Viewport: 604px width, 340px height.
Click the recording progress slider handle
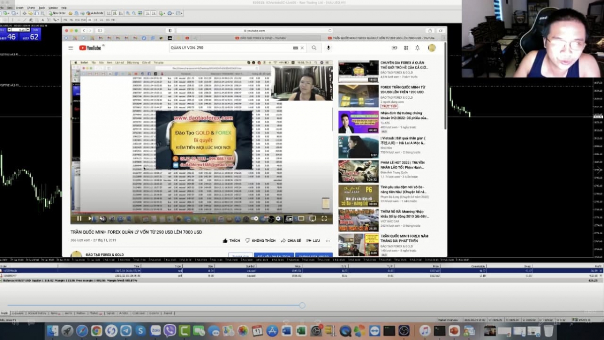[302, 305]
